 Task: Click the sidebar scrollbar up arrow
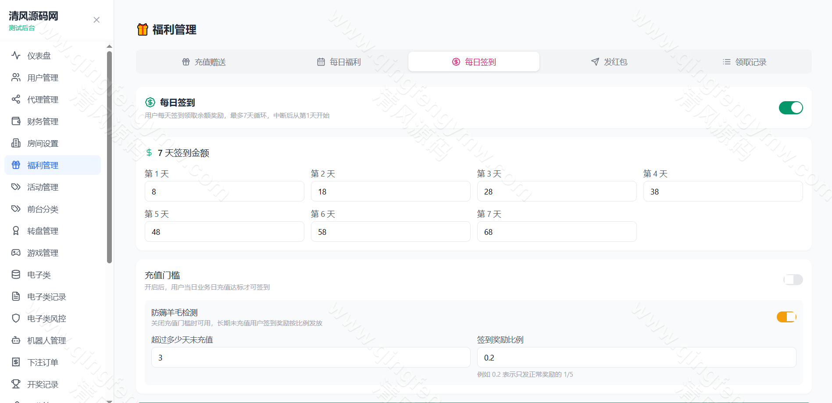109,46
